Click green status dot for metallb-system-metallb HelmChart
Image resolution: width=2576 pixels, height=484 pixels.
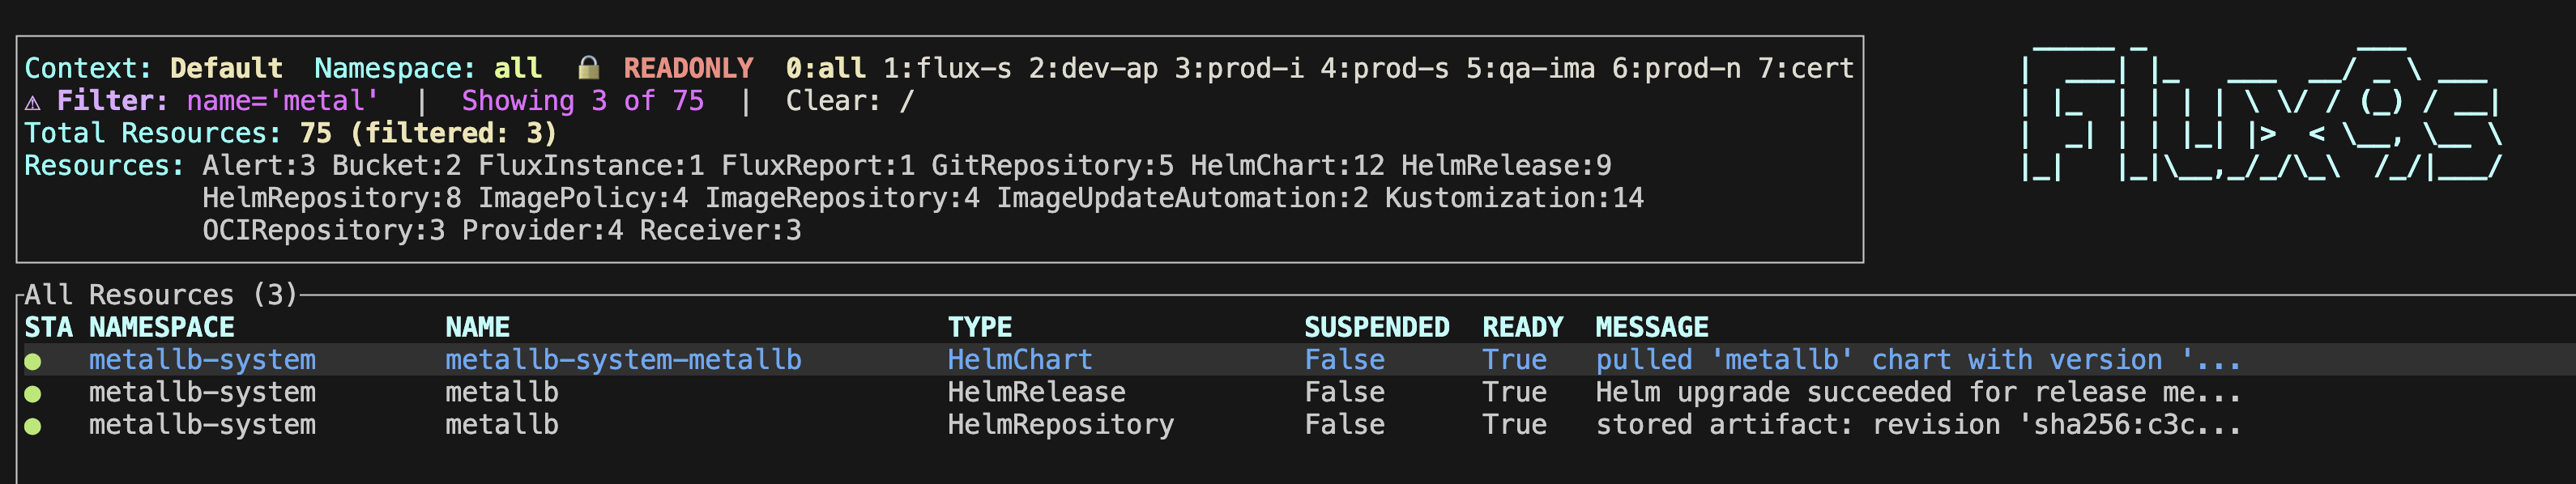(33, 360)
